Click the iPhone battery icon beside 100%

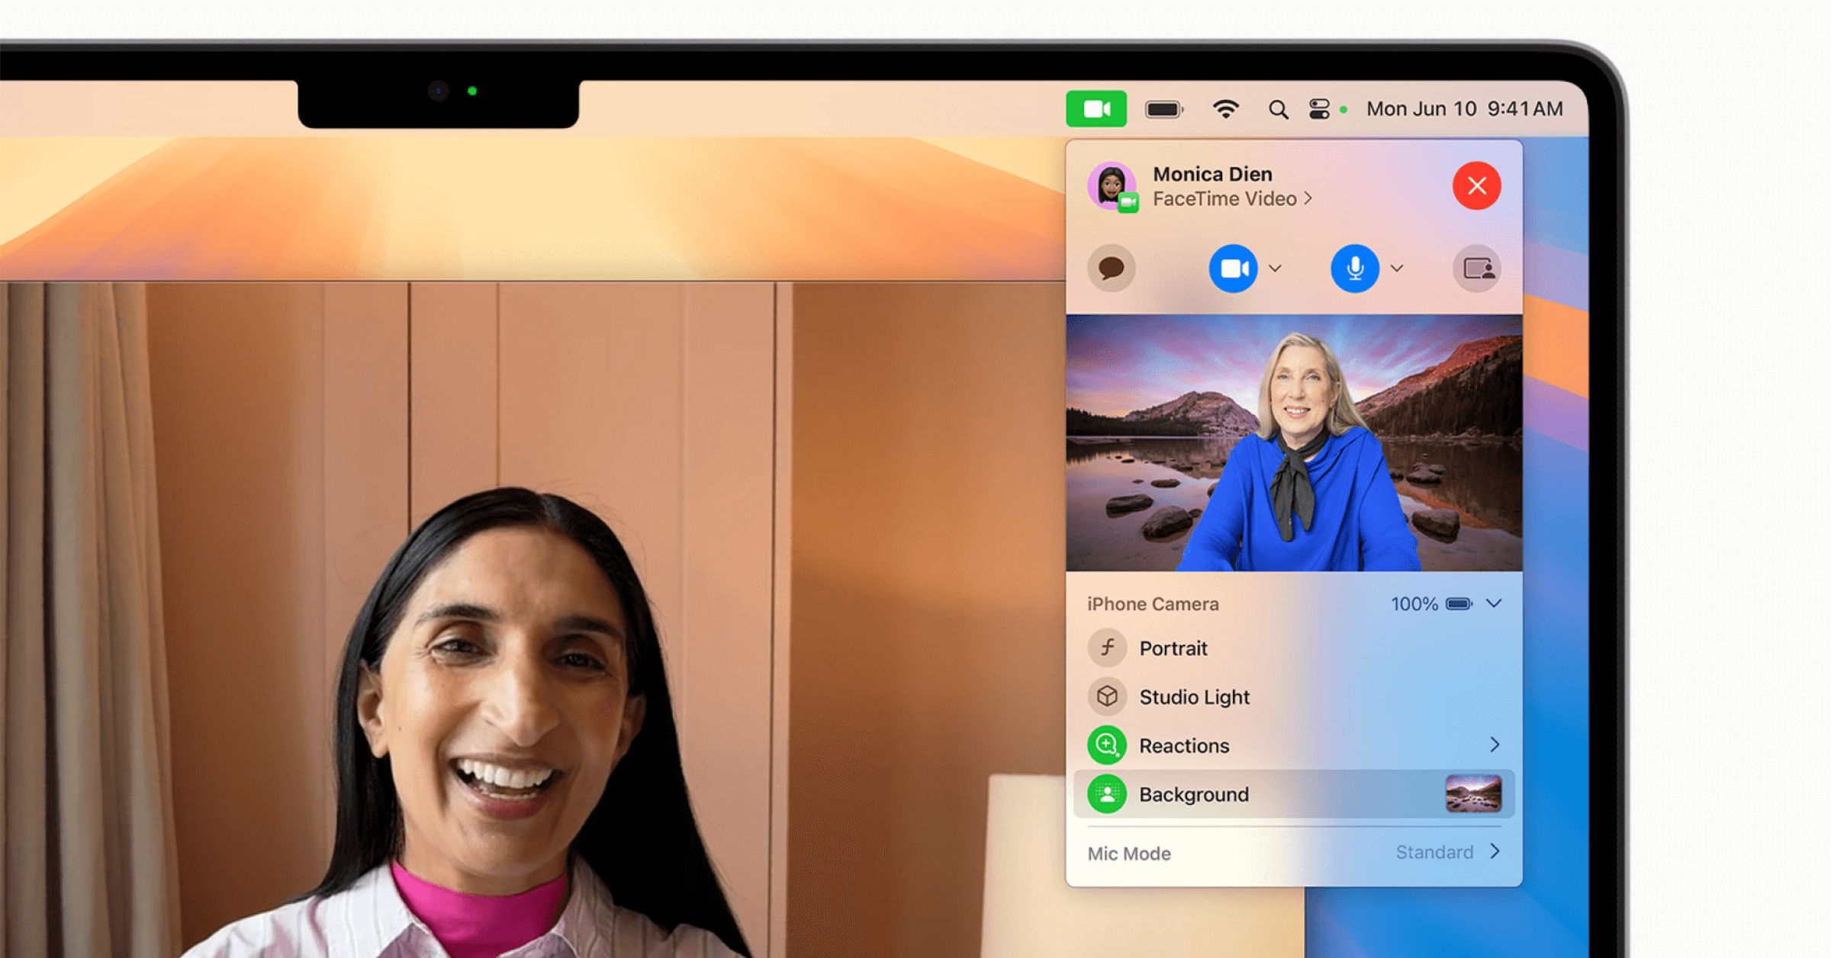coord(1459,604)
